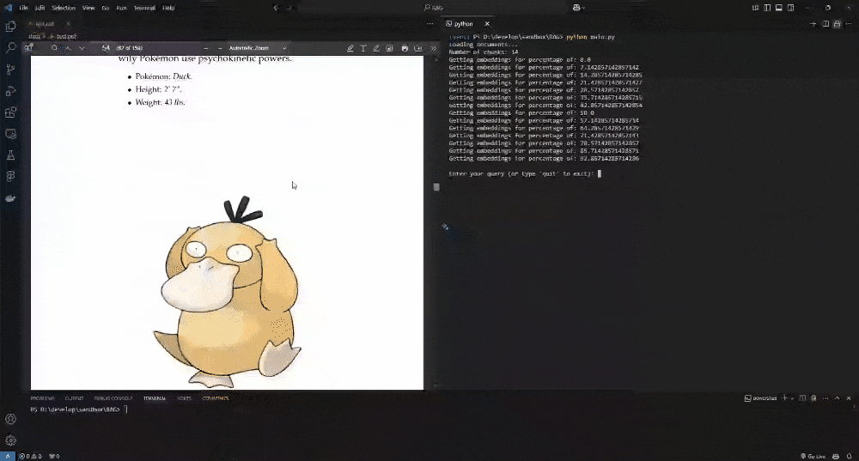
Task: Split the python terminal editor
Action: coord(825,23)
